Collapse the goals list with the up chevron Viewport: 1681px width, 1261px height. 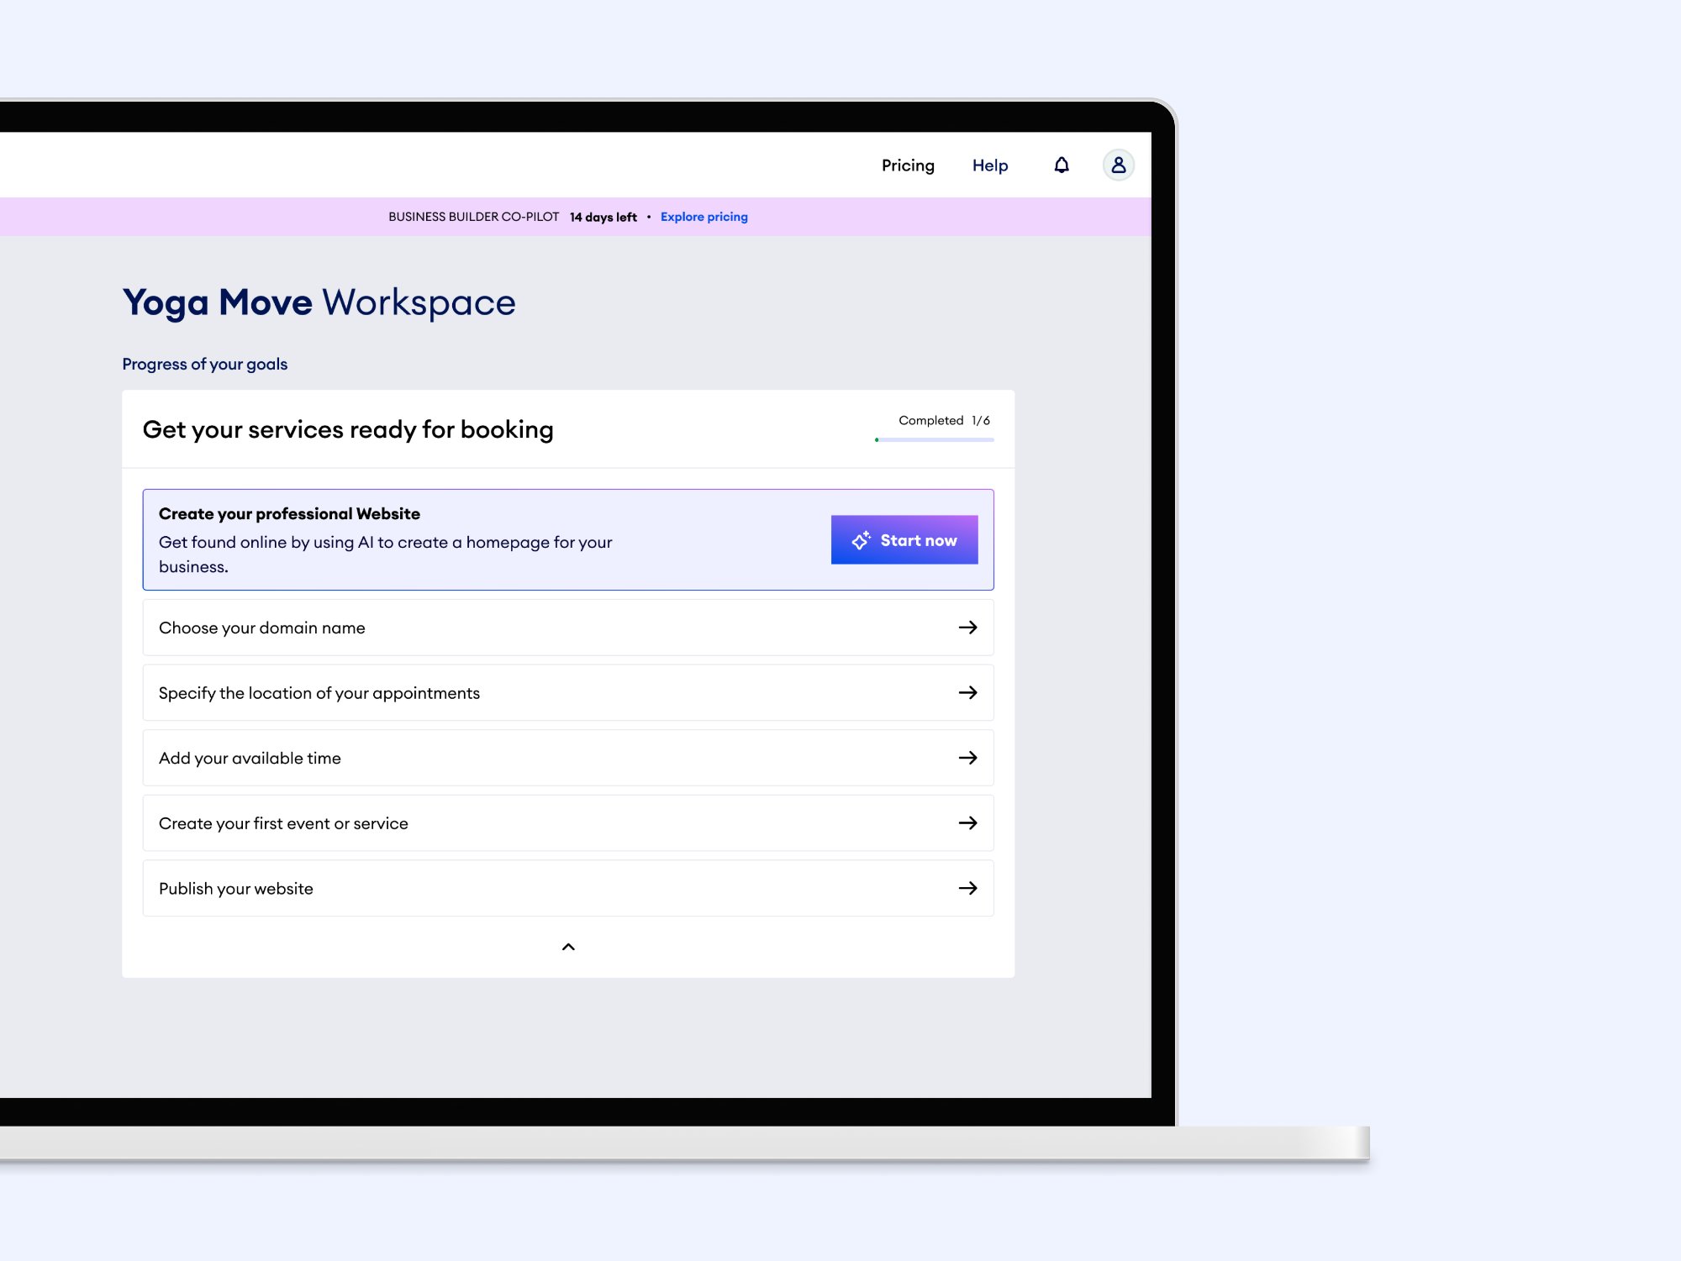[x=568, y=947]
